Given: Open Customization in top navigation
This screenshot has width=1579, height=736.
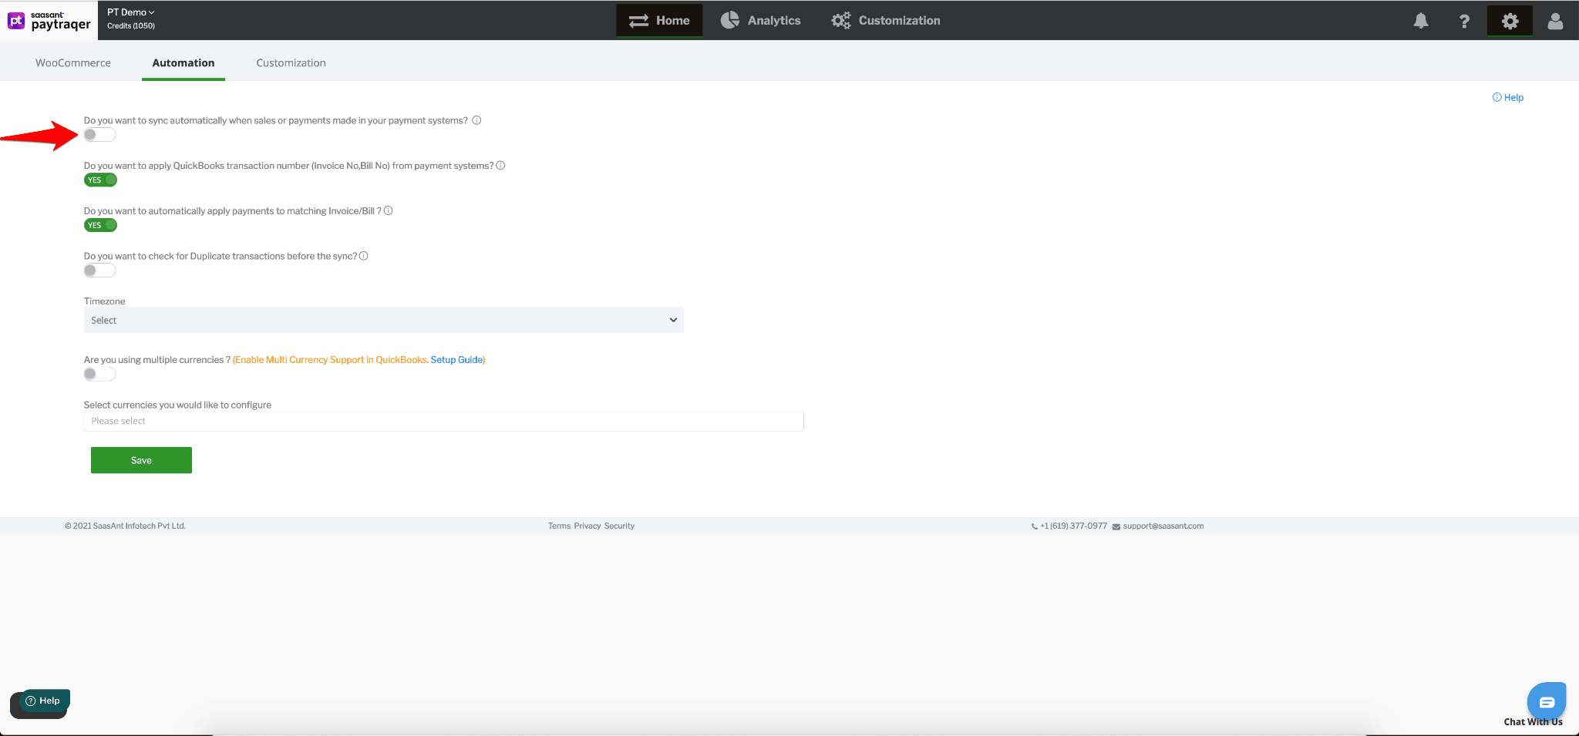Looking at the screenshot, I should click(886, 21).
